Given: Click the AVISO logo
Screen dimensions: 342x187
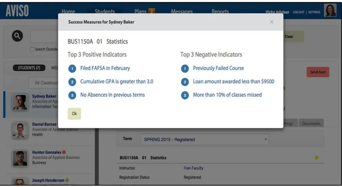Looking at the screenshot, I should [17, 11].
